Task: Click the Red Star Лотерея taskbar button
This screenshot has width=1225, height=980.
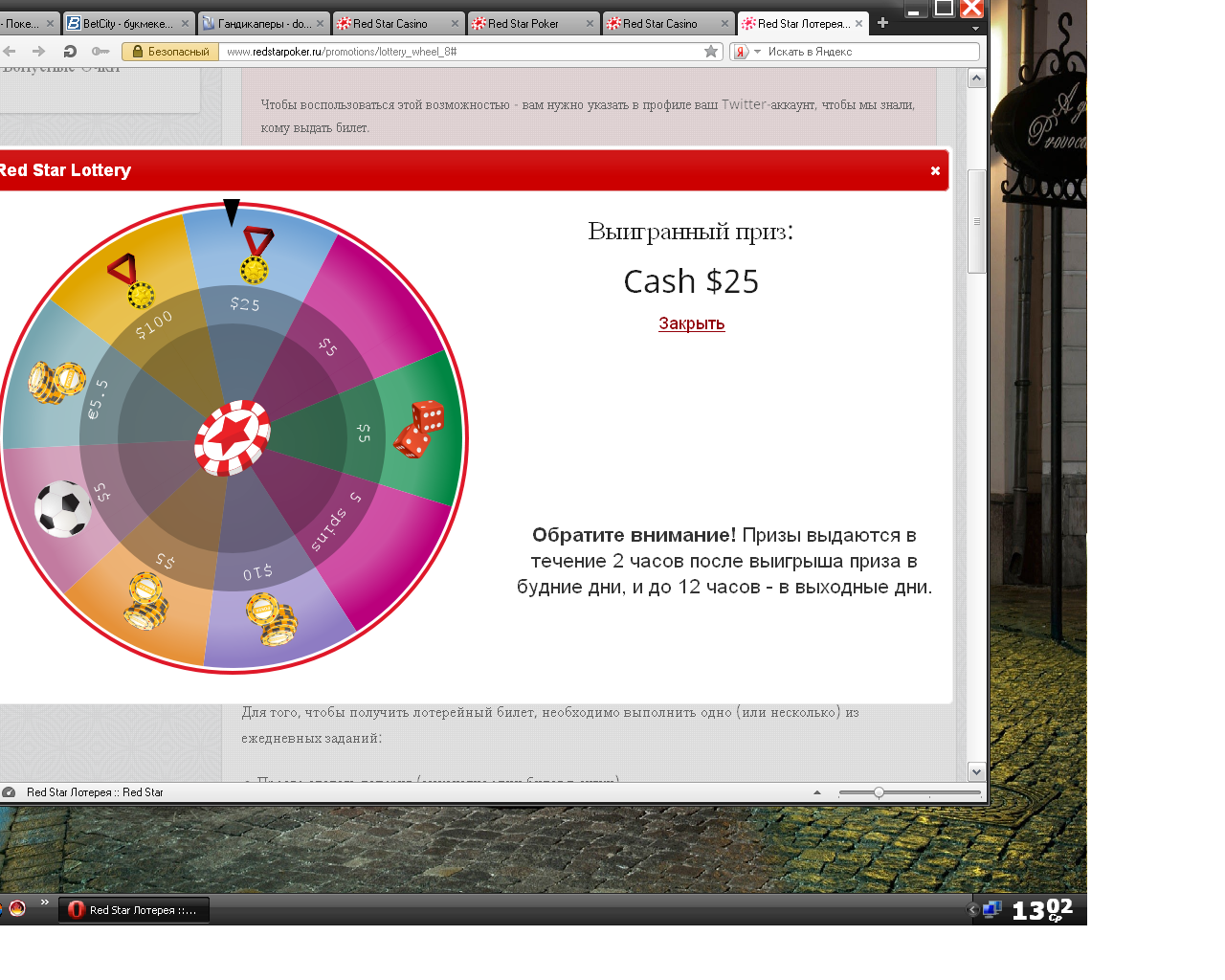Action: pyautogui.click(x=134, y=910)
